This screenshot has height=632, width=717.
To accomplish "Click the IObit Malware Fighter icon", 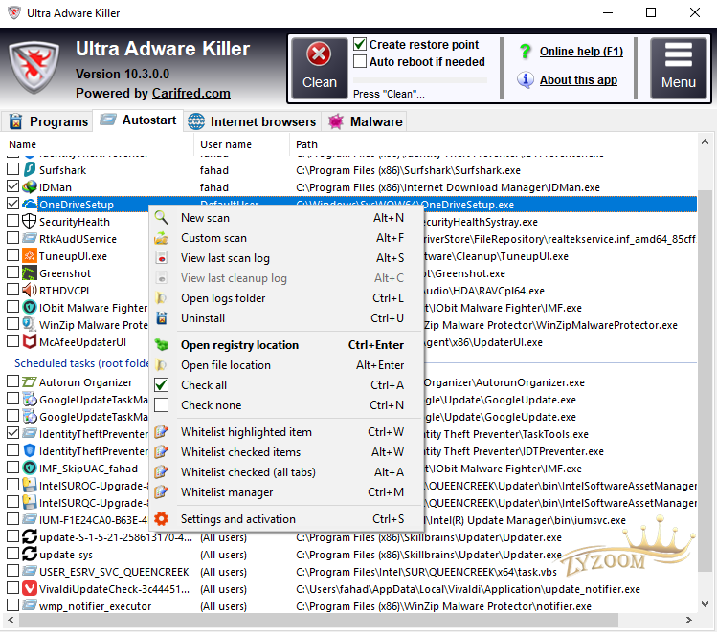I will pos(30,307).
